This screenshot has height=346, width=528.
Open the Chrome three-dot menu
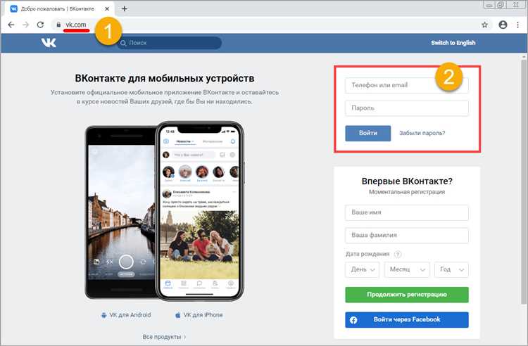coord(517,25)
